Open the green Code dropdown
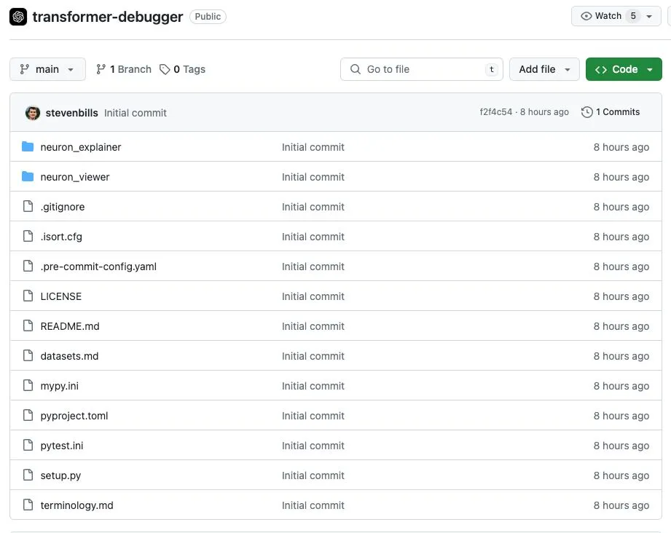The image size is (671, 533). point(624,69)
